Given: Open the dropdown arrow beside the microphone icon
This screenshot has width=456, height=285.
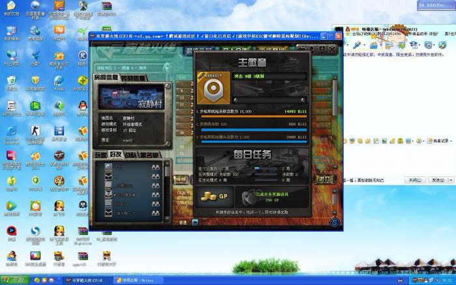Looking at the screenshot, I should click(363, 46).
